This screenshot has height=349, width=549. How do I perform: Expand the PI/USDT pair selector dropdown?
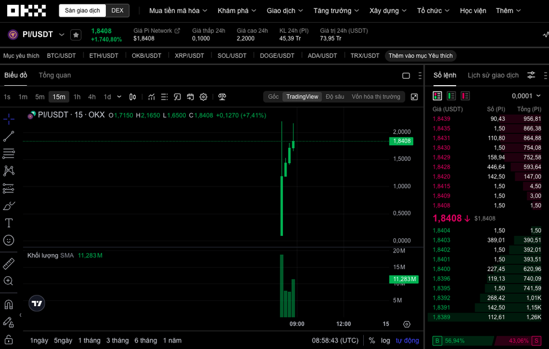point(61,35)
